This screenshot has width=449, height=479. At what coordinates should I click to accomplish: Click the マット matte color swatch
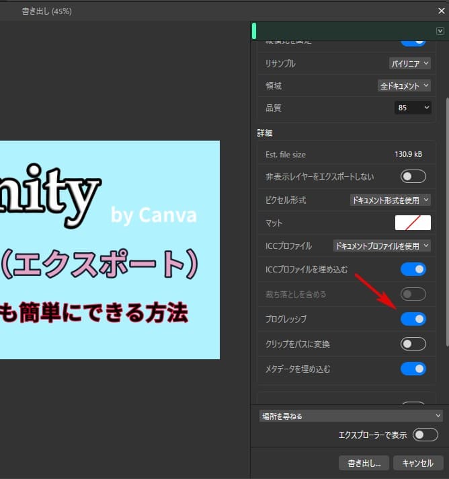413,223
